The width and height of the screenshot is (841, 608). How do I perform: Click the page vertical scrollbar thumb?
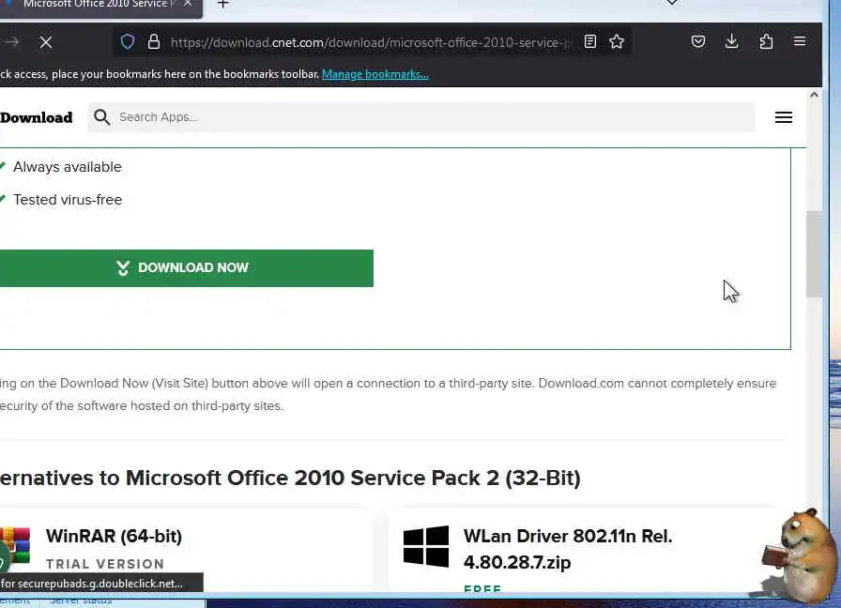[x=814, y=253]
